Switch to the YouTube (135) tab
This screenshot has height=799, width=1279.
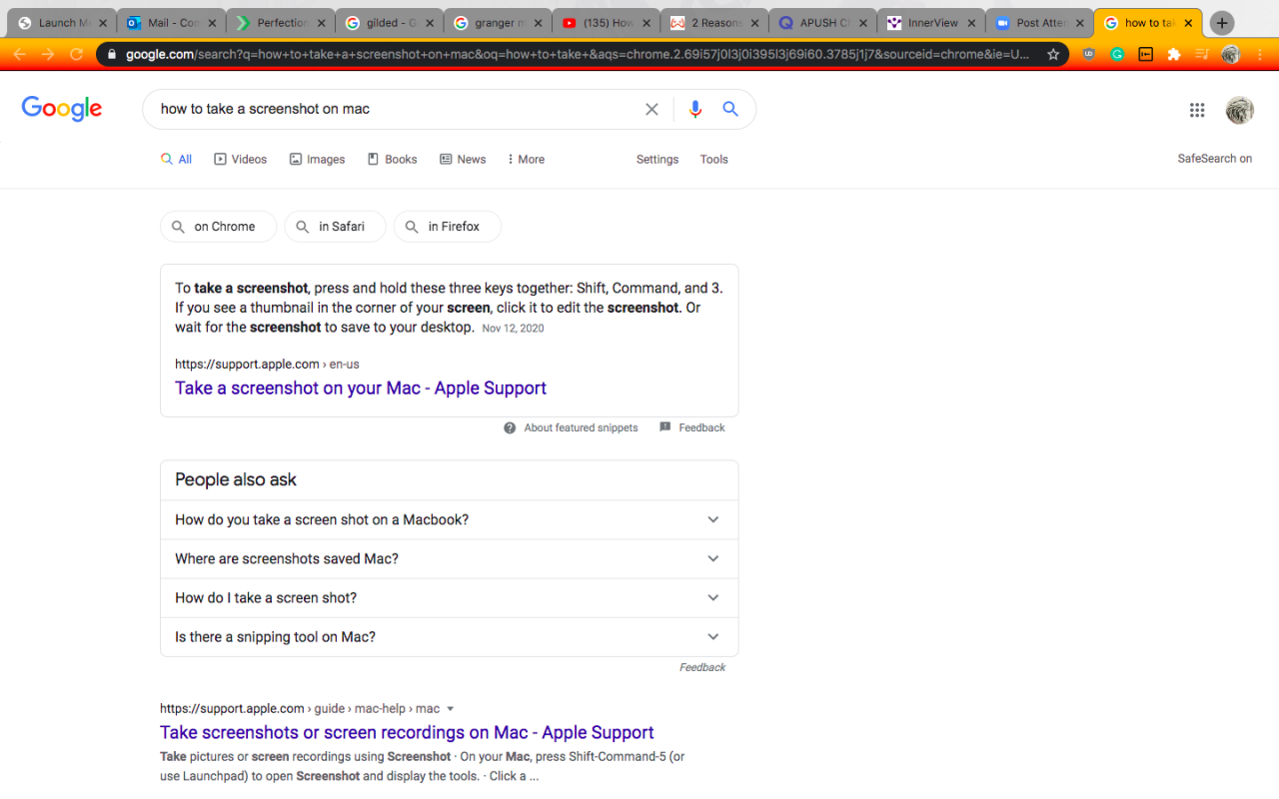pos(607,23)
